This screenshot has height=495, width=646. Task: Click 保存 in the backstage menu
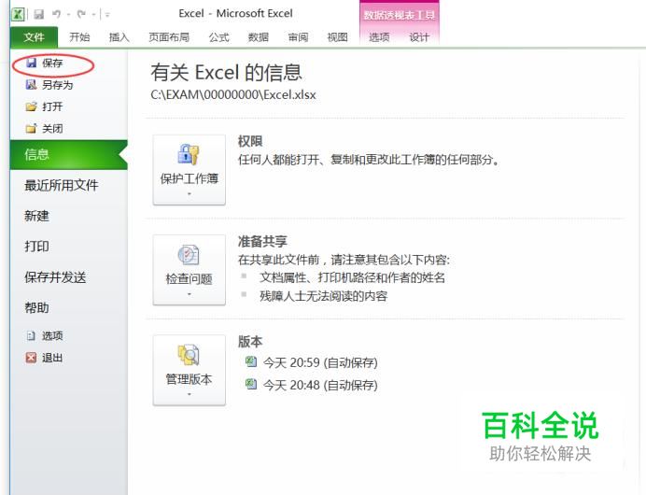click(x=52, y=64)
